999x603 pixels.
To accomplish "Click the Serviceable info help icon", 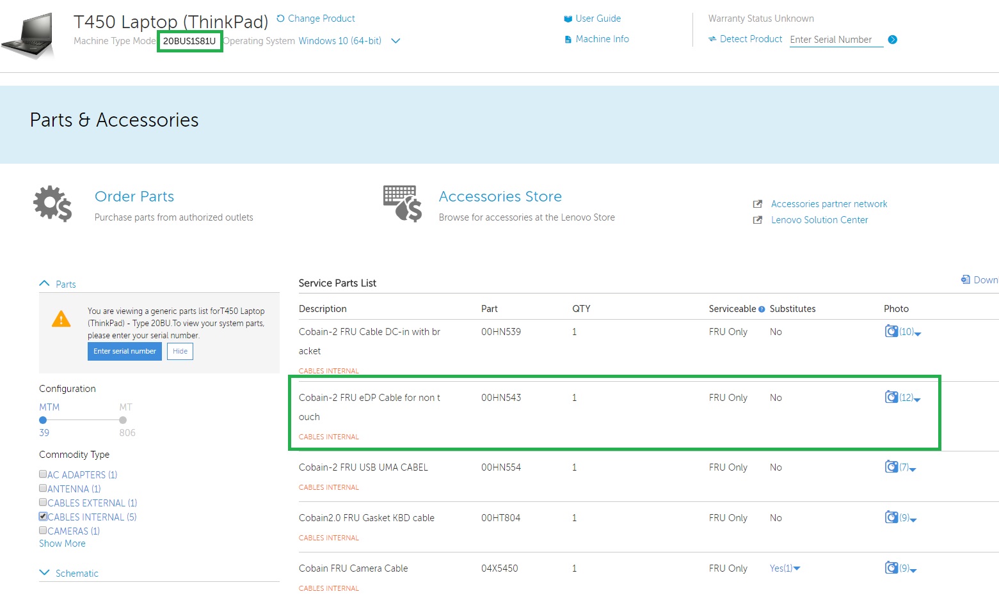I will click(762, 309).
